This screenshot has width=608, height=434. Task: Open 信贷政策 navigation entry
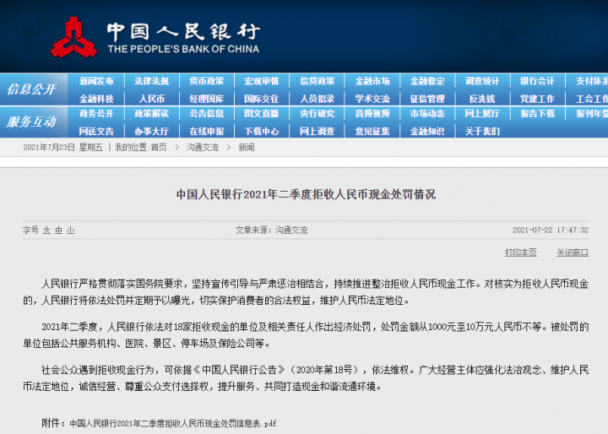[318, 81]
